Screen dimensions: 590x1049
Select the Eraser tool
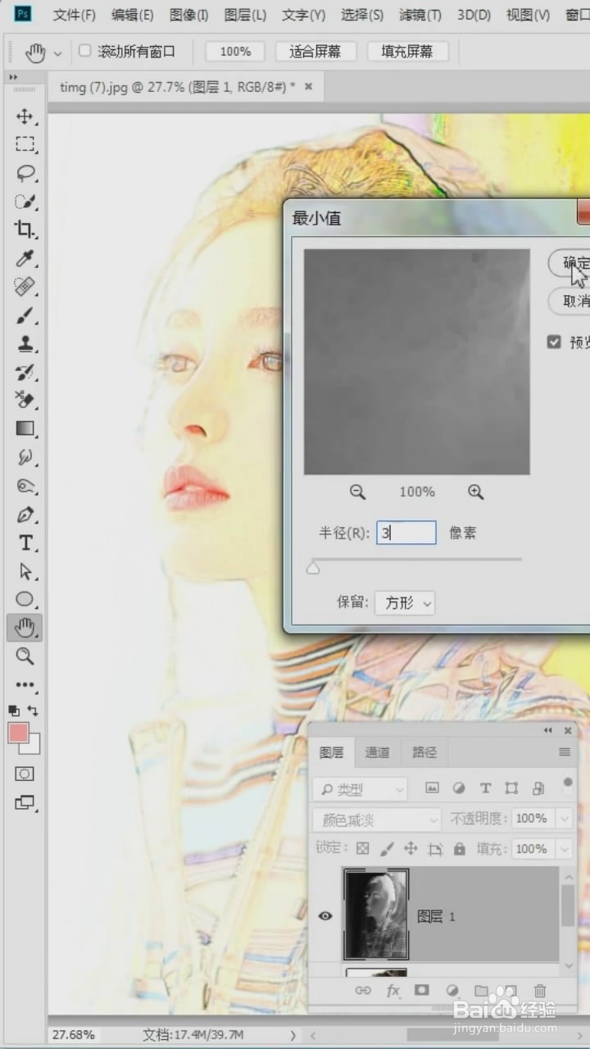[25, 400]
